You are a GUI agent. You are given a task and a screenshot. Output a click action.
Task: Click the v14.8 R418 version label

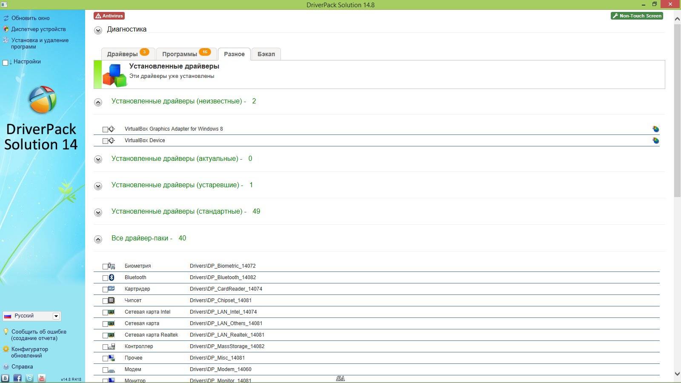(x=71, y=379)
